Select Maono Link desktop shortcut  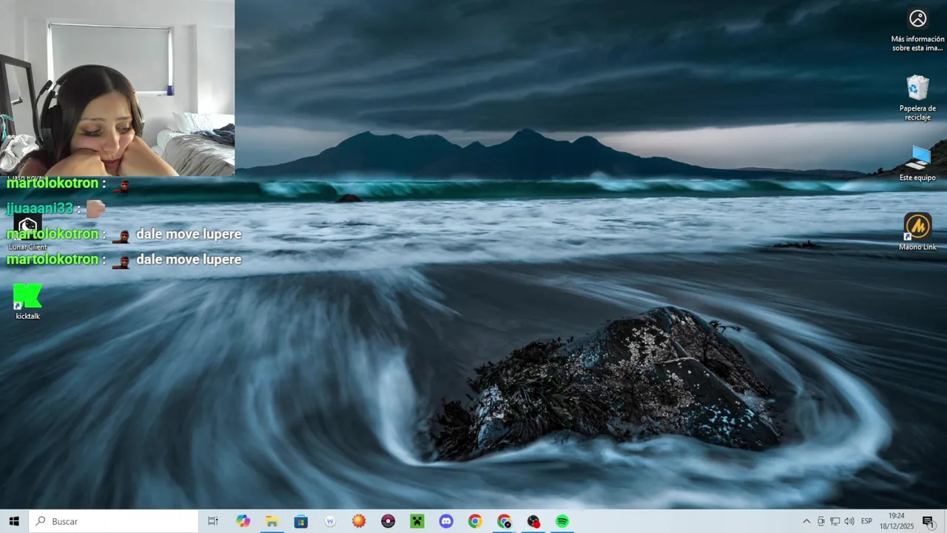(x=917, y=232)
